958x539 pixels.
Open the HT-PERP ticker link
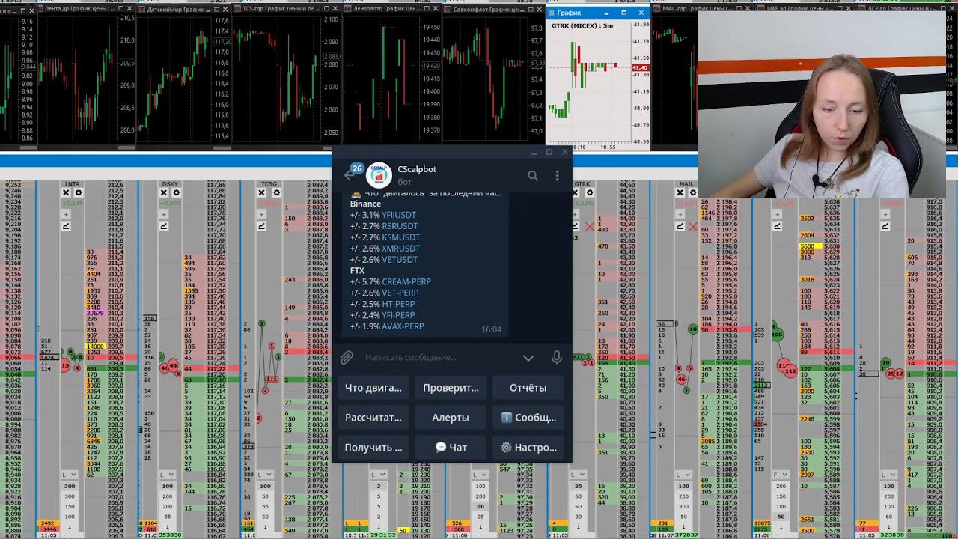(398, 305)
